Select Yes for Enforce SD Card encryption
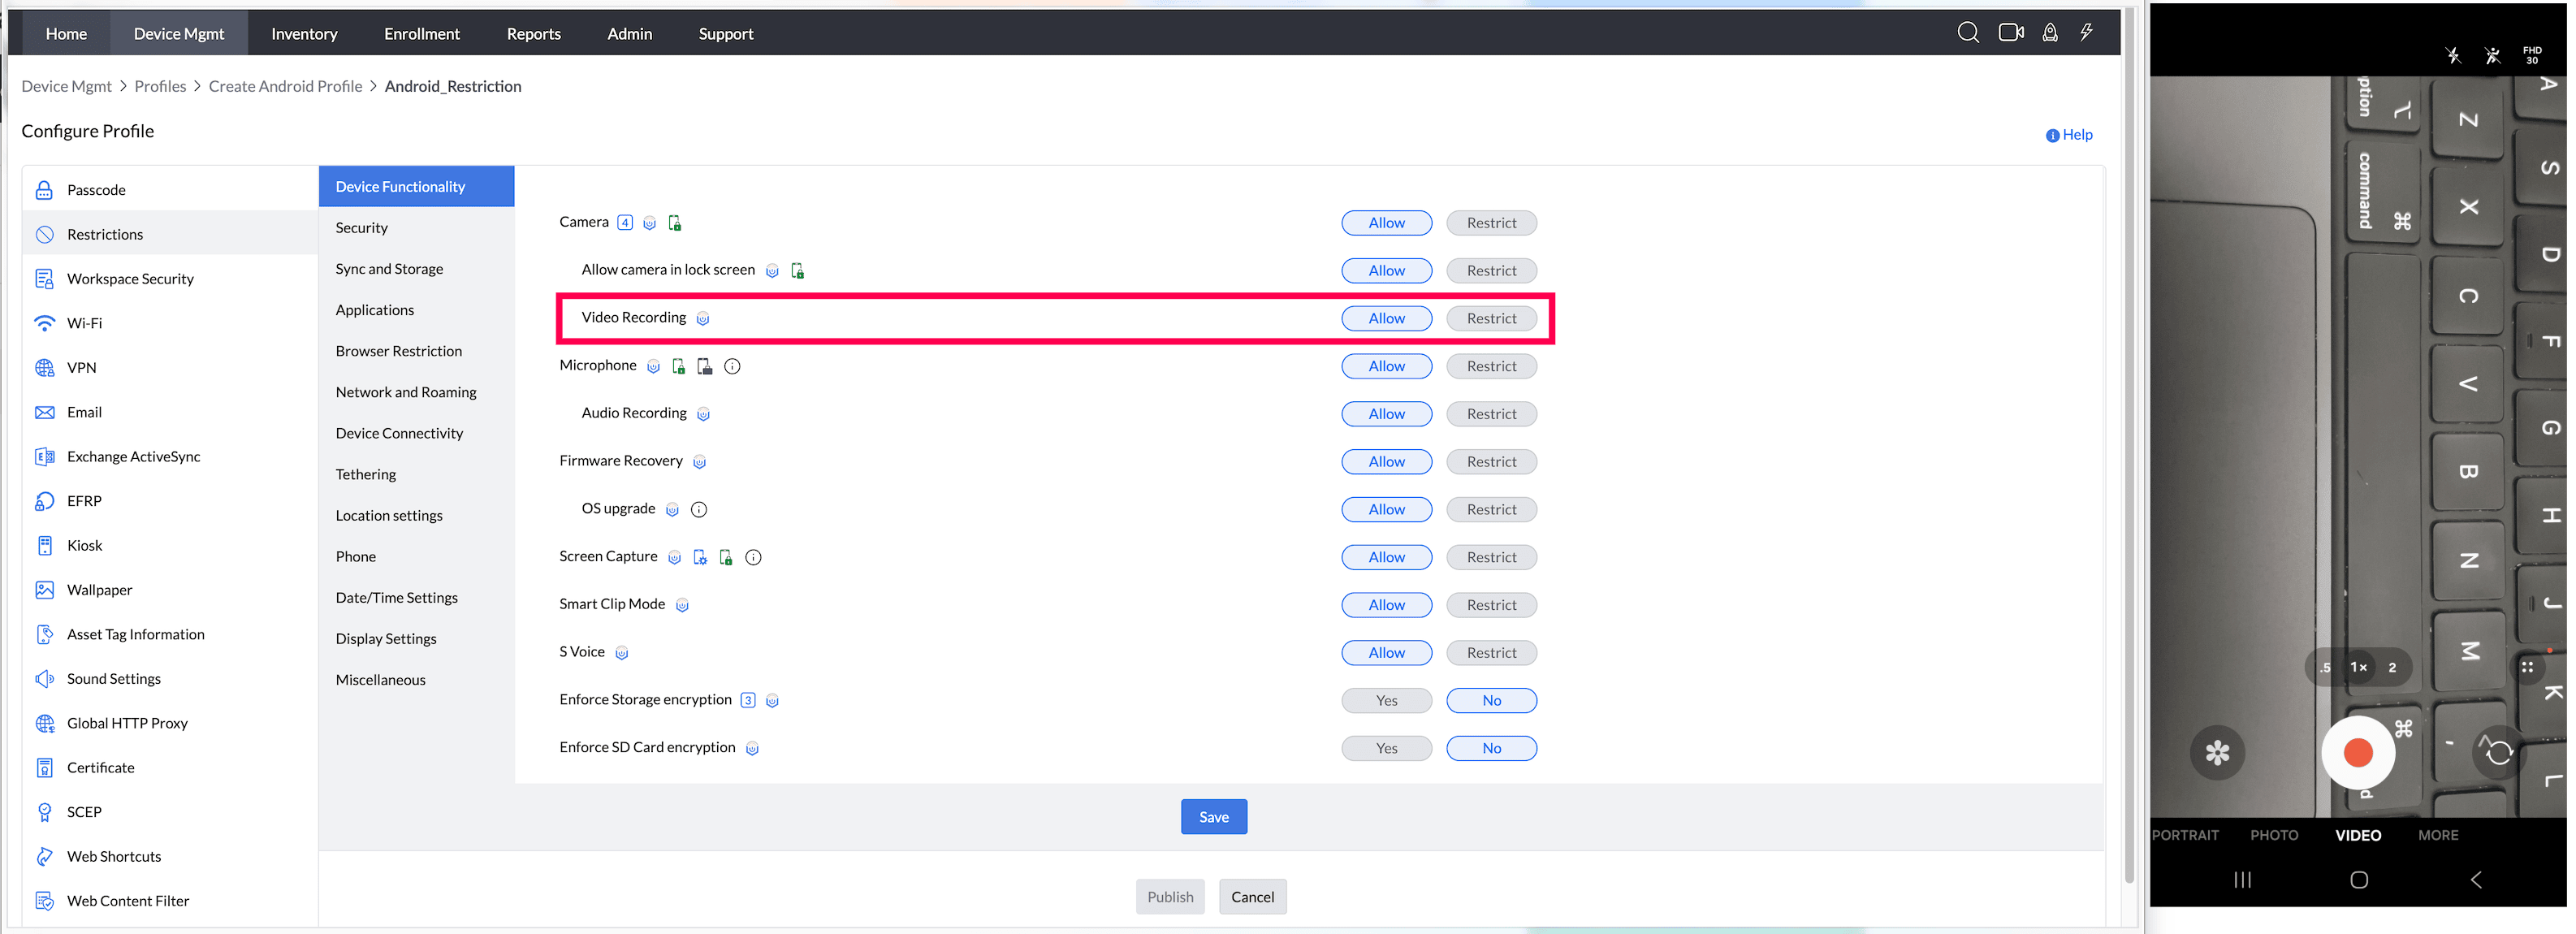2576x934 pixels. point(1385,748)
